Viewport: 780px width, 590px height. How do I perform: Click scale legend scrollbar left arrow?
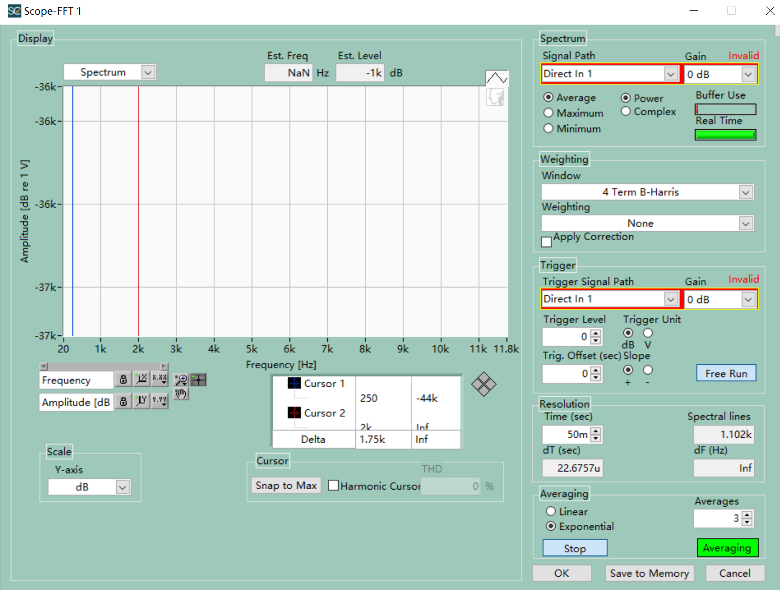coord(44,366)
